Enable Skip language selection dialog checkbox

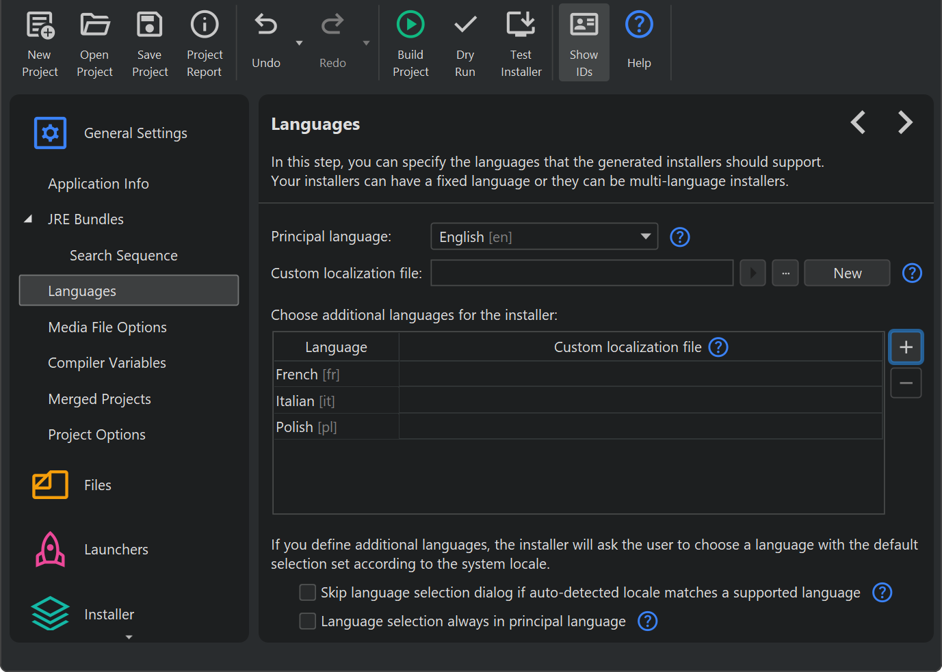(308, 593)
